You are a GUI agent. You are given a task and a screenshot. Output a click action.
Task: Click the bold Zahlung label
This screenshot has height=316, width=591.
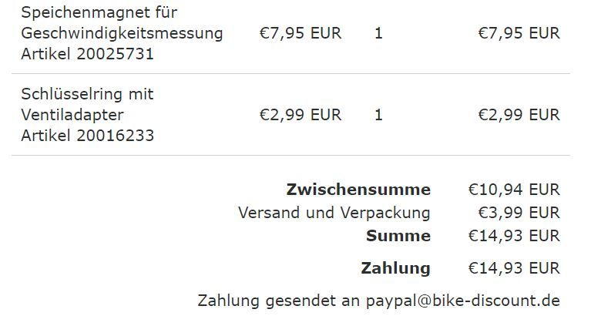(x=395, y=268)
